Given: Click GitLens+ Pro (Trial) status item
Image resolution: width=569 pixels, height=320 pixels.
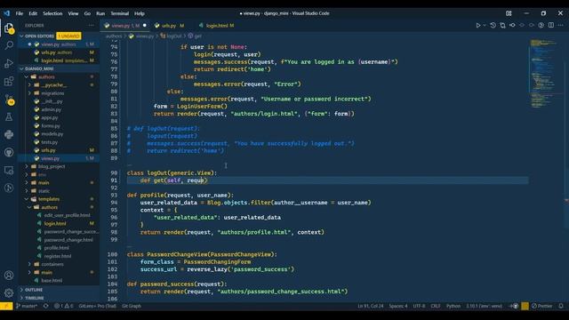Looking at the screenshot, I should click(x=97, y=306).
